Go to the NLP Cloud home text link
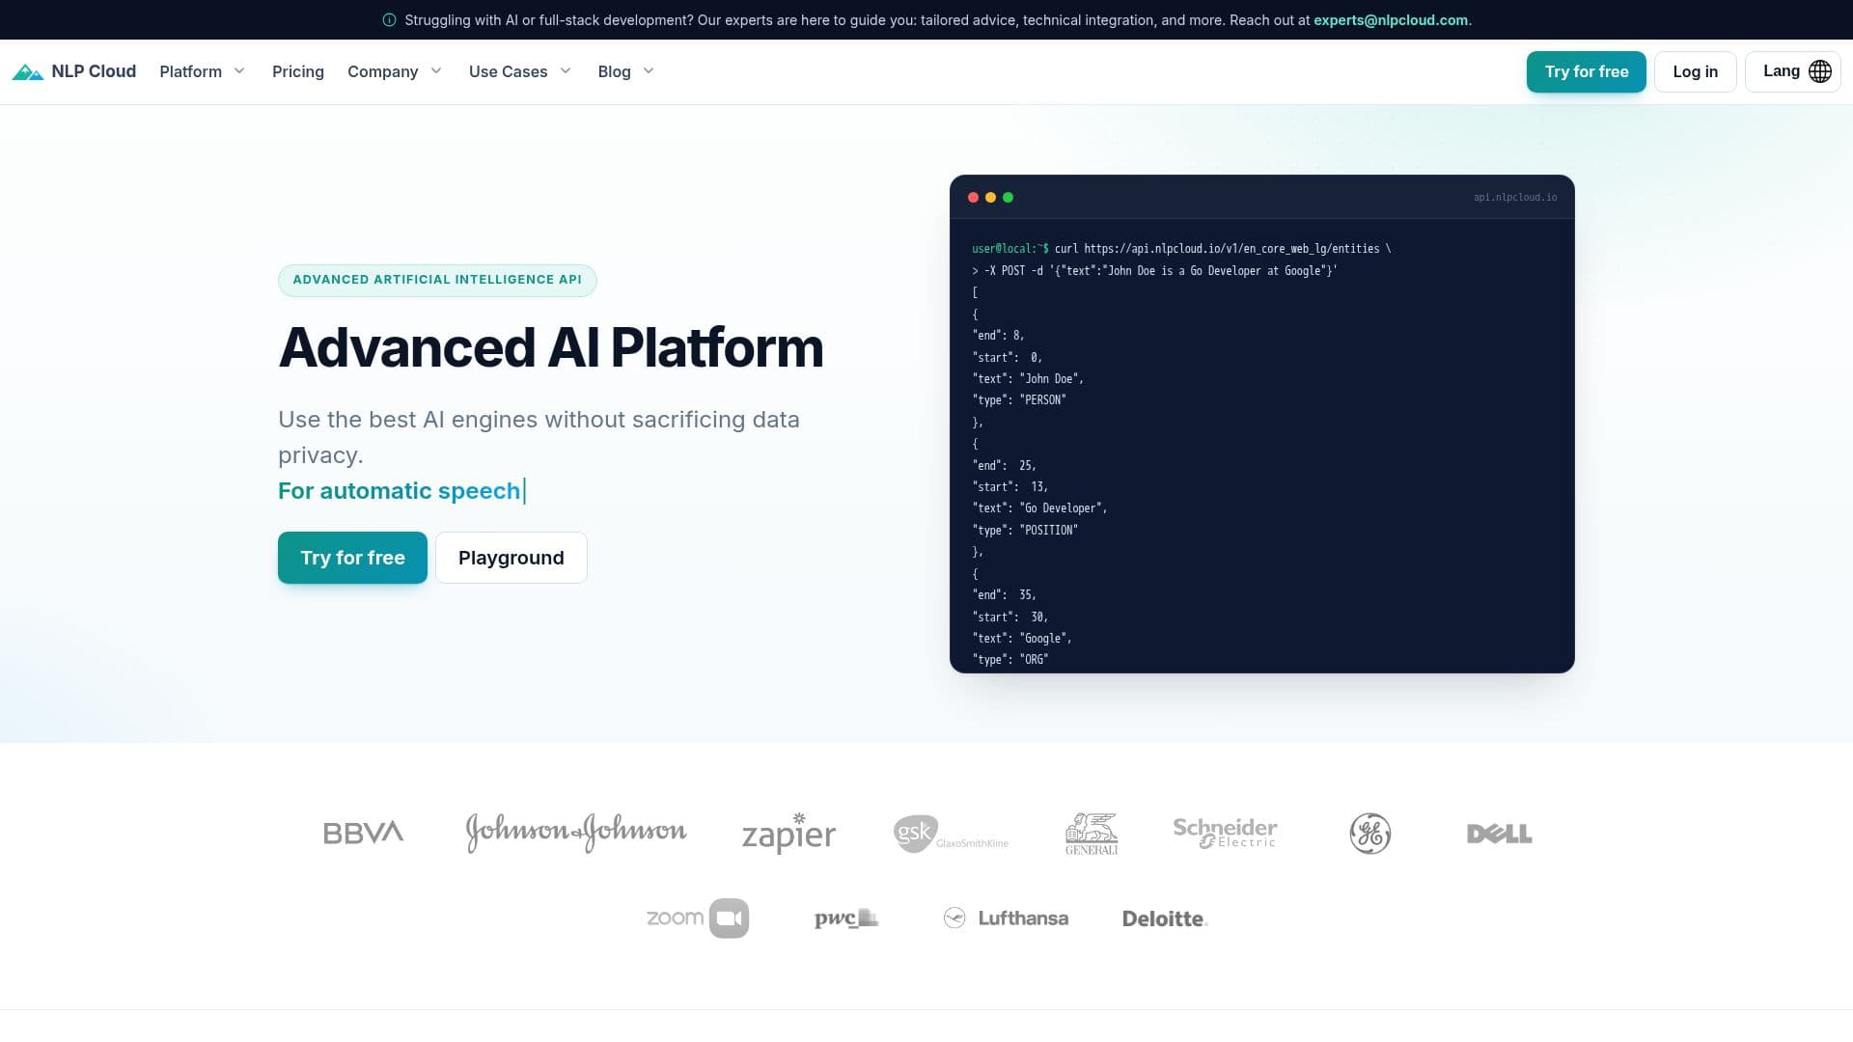1853x1042 pixels. click(94, 71)
